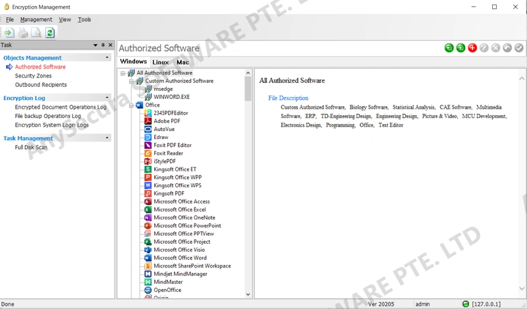Click the Microsoft Office OneNote icon
Viewport: 527px width, 309px height.
coord(148,217)
